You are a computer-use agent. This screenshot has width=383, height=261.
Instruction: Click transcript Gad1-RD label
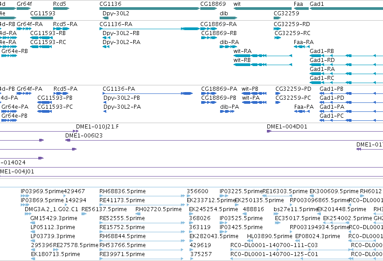[322, 60]
